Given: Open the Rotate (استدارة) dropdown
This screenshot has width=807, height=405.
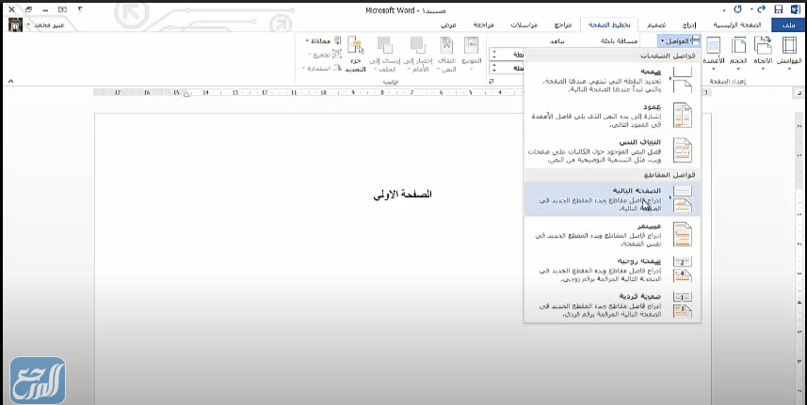Looking at the screenshot, I should [x=321, y=68].
